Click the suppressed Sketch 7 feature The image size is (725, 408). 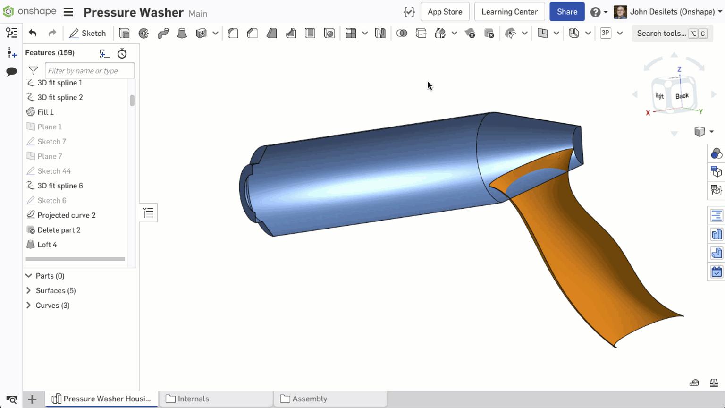tap(52, 141)
